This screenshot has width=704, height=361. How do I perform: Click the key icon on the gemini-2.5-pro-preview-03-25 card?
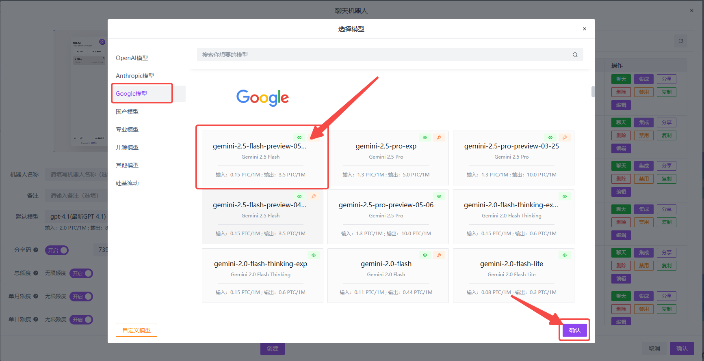(565, 138)
